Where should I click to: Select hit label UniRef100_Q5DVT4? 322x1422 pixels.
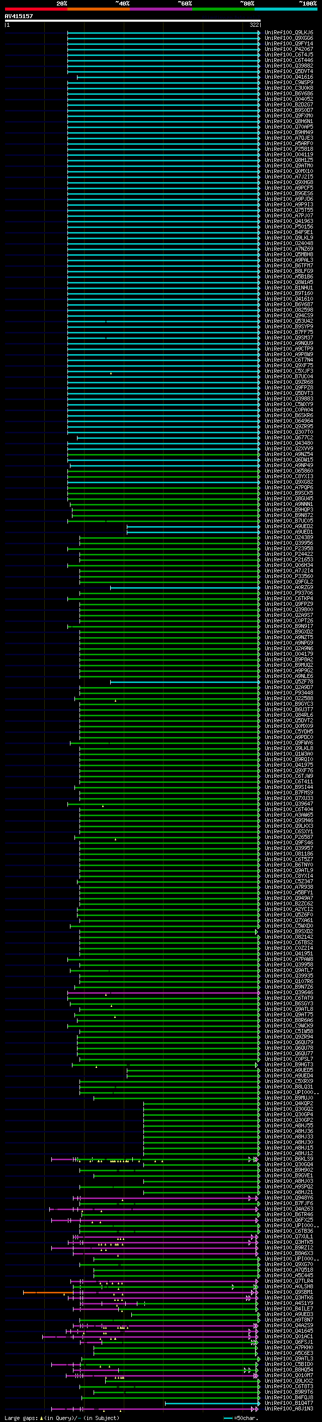coord(289,71)
